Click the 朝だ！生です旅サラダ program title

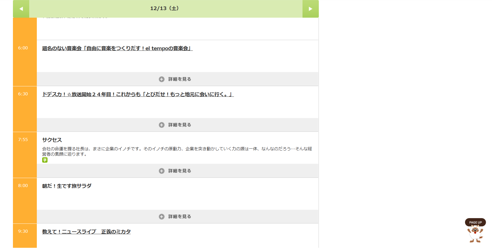click(67, 186)
